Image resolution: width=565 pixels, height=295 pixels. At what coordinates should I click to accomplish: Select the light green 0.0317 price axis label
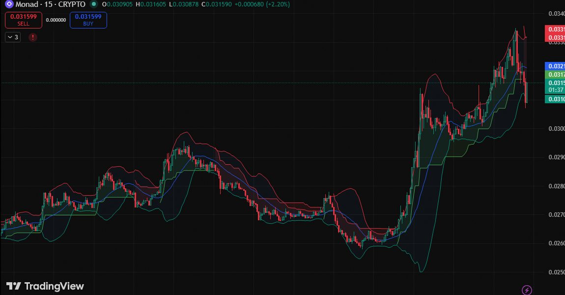(x=555, y=74)
